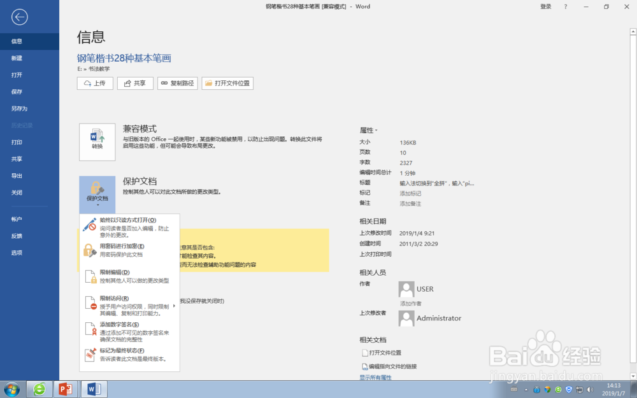Click the 上次修改时间 value 2019/1/4 9:21
Screen dimensions: 637x398
[417, 234]
